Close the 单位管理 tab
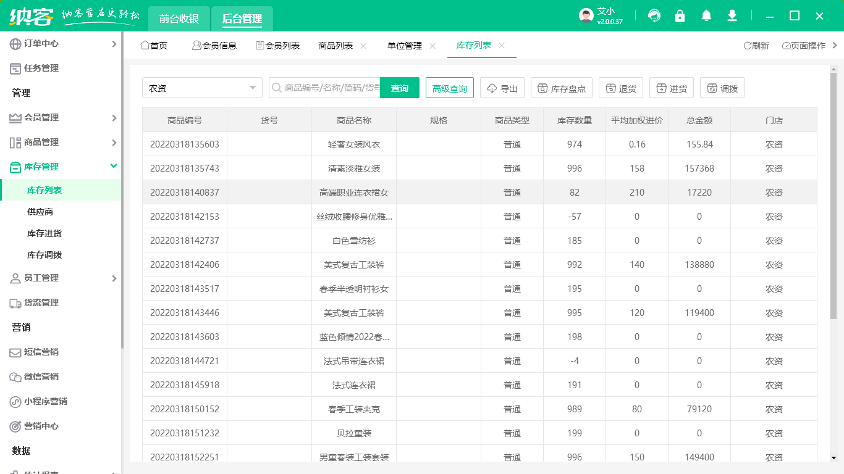The image size is (844, 474). [433, 46]
